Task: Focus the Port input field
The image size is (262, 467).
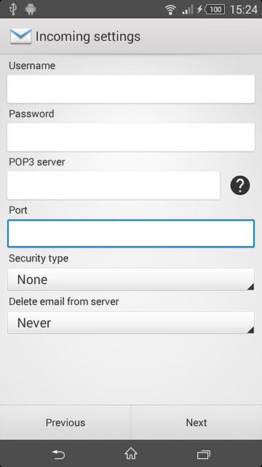Action: 131,233
